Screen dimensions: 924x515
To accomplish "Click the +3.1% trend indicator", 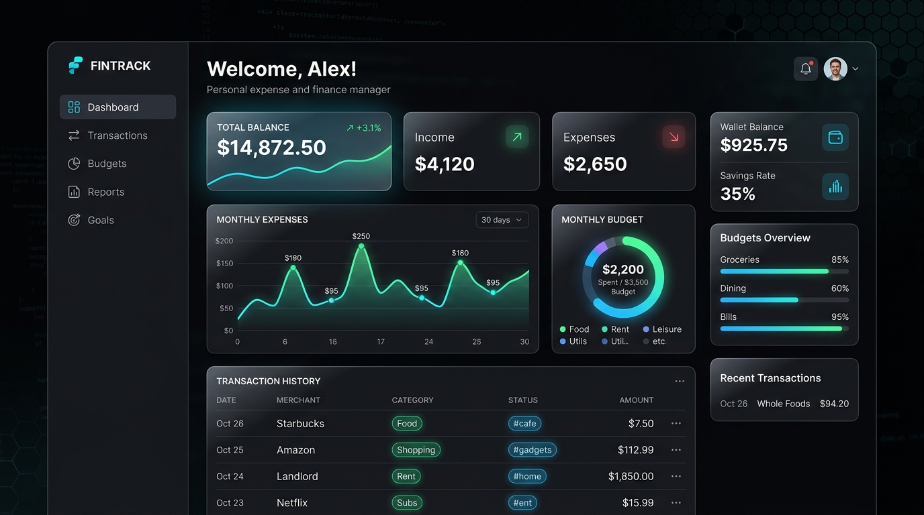I will [364, 127].
